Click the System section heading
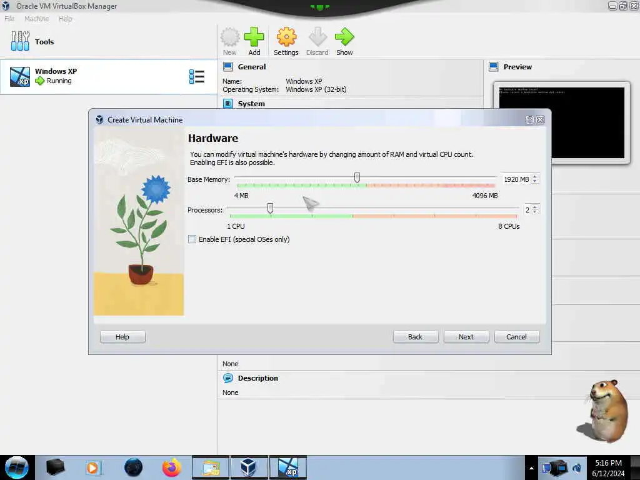This screenshot has height=480, width=640. pyautogui.click(x=251, y=104)
